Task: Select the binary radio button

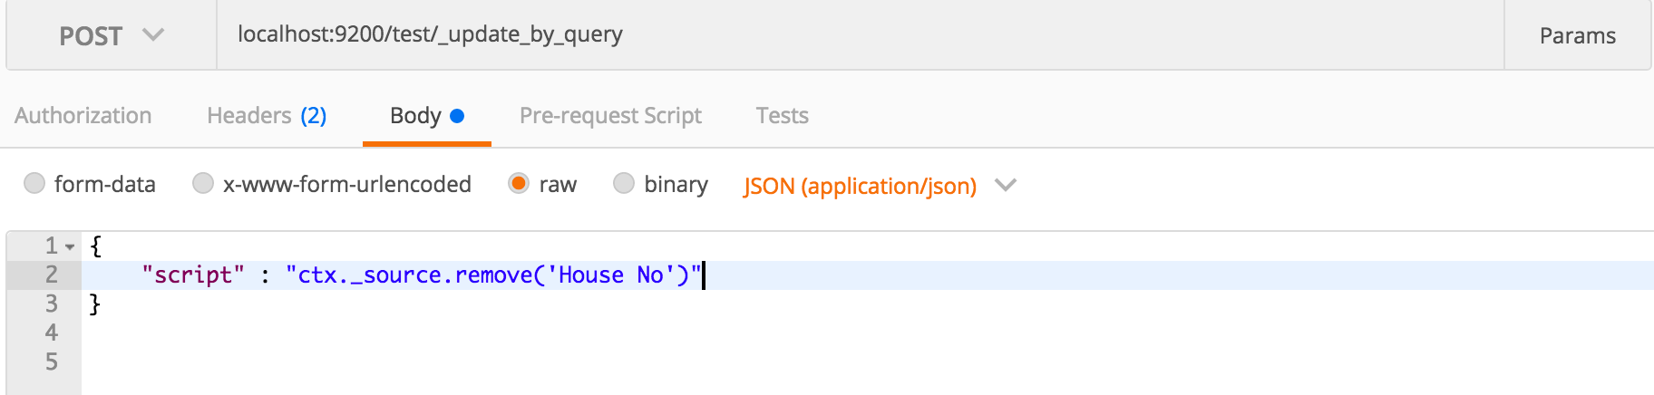Action: point(624,183)
